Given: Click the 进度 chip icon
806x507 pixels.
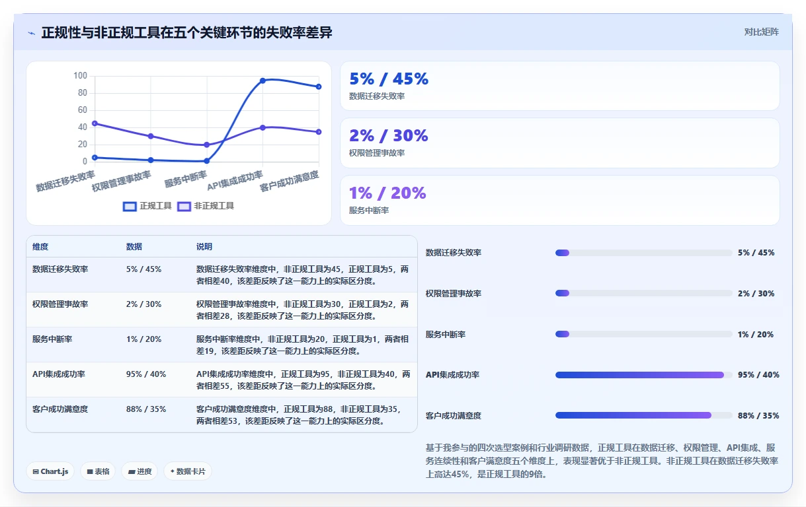Looking at the screenshot, I should click(131, 471).
